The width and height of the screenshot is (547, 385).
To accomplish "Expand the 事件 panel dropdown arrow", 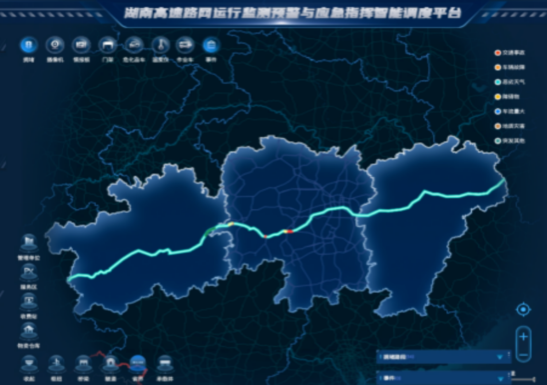I will pyautogui.click(x=500, y=378).
